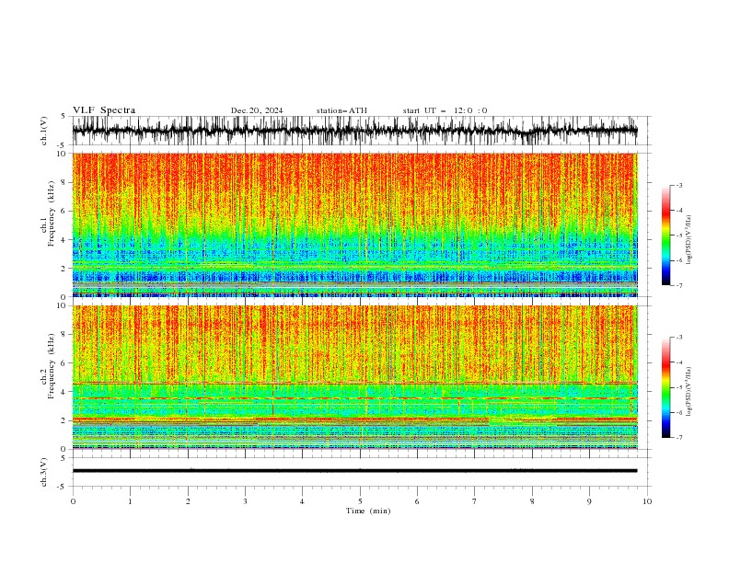Click the "6" frequency tick of ch.2 spectrogram
The image size is (729, 563).
click(66, 362)
